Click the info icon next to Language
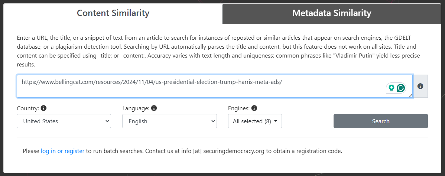 pos(154,108)
